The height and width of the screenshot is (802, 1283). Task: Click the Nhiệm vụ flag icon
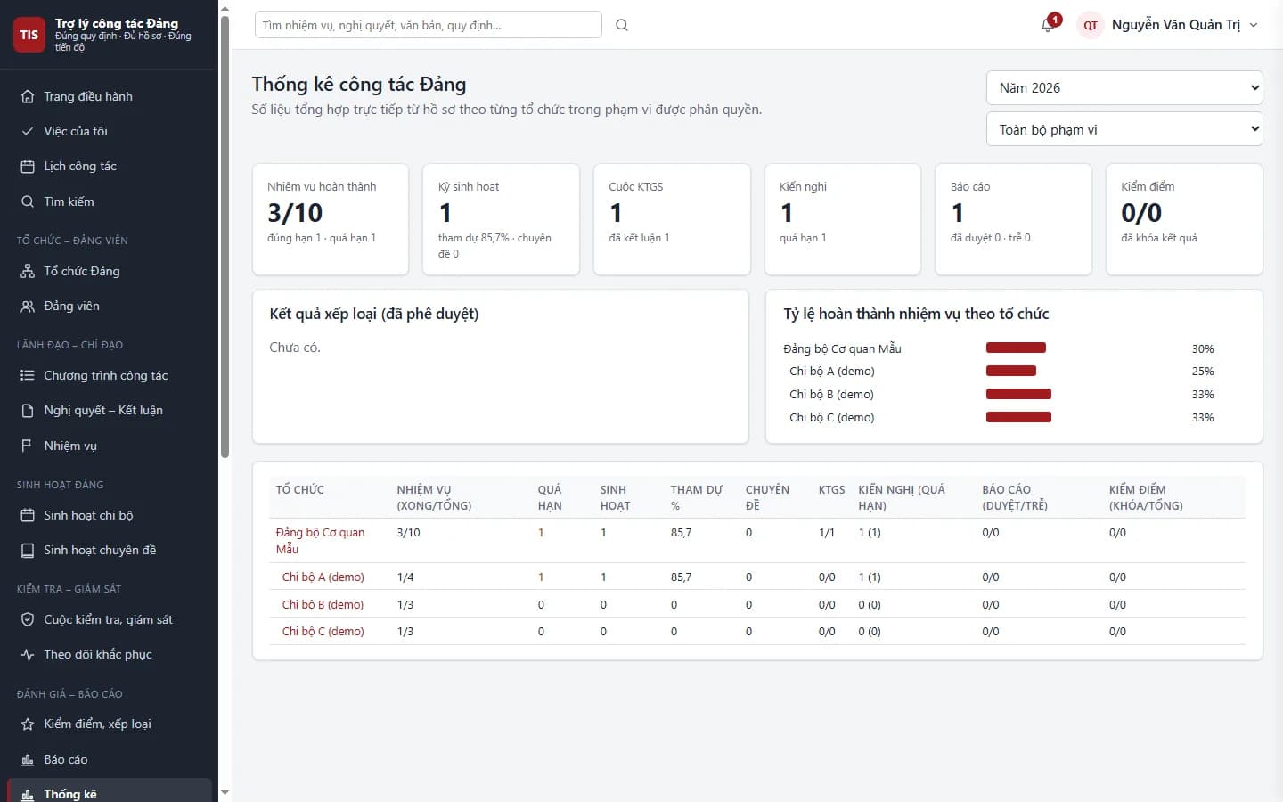(28, 446)
